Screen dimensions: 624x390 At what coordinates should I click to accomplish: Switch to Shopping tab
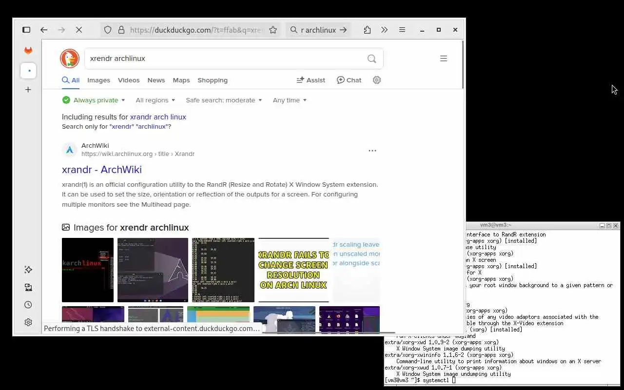[x=213, y=80]
